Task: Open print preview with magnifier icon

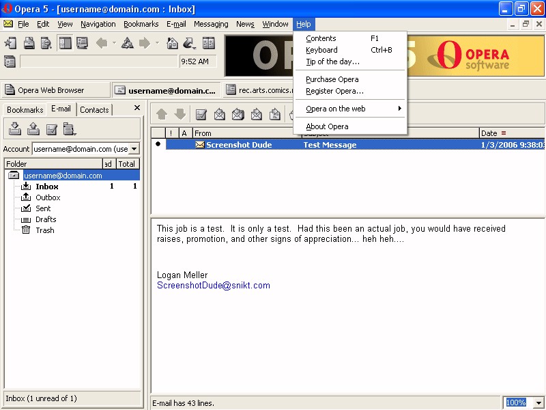Action: (46, 44)
